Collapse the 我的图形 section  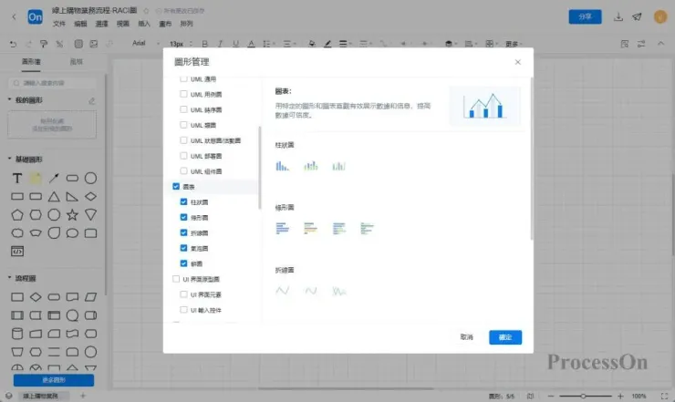(9, 99)
